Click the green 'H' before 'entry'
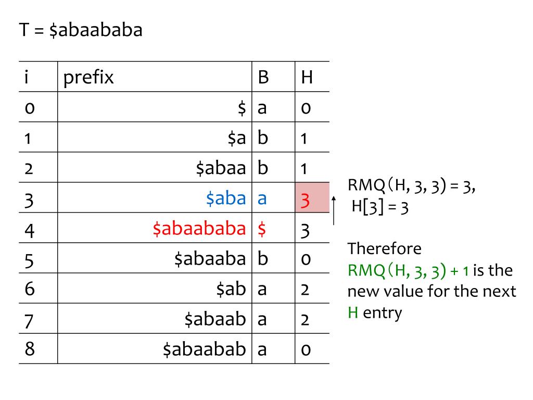Image resolution: width=533 pixels, height=400 pixels. click(353, 312)
